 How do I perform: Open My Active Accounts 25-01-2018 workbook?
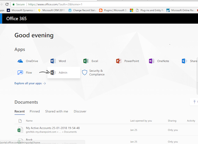[x=53, y=128]
